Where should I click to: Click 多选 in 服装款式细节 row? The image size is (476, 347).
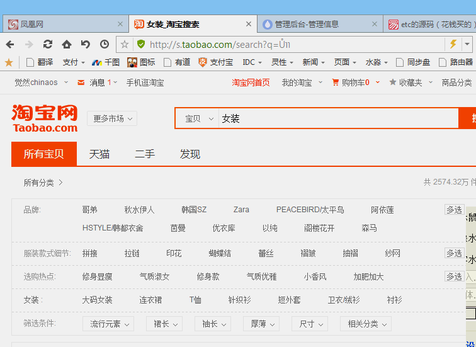point(454,253)
